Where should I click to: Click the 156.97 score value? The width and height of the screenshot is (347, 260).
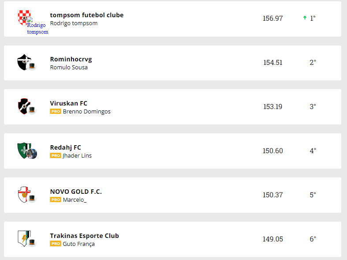(272, 19)
